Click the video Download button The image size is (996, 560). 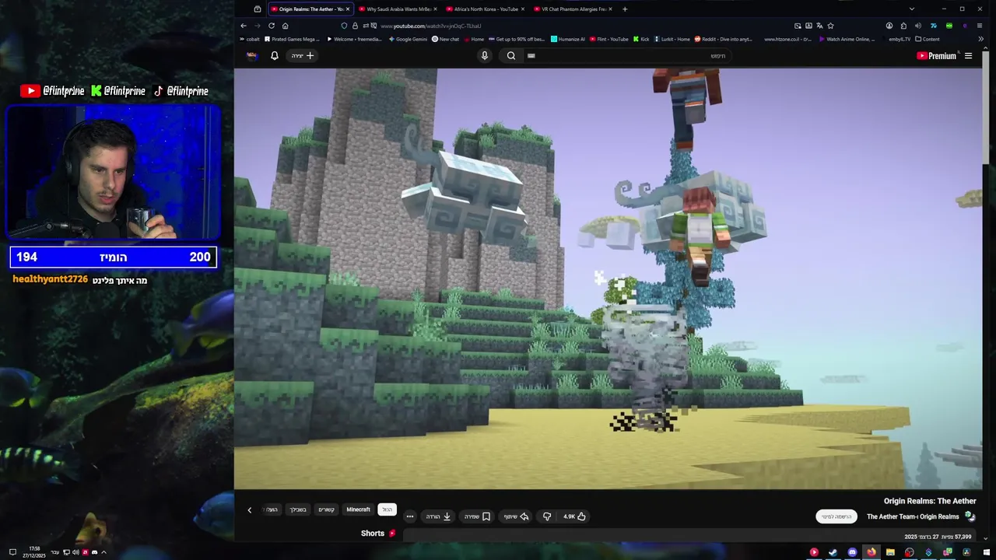pyautogui.click(x=439, y=516)
